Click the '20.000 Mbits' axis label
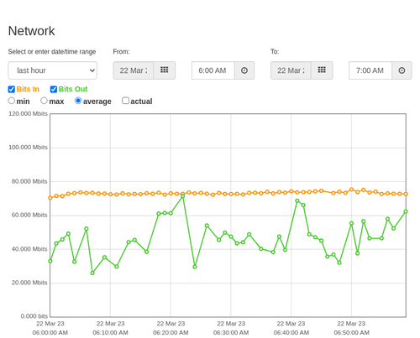Viewport: 420px width, 338px height. 29,283
